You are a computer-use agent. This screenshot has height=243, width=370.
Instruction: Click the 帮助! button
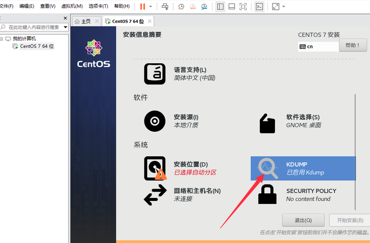(353, 45)
